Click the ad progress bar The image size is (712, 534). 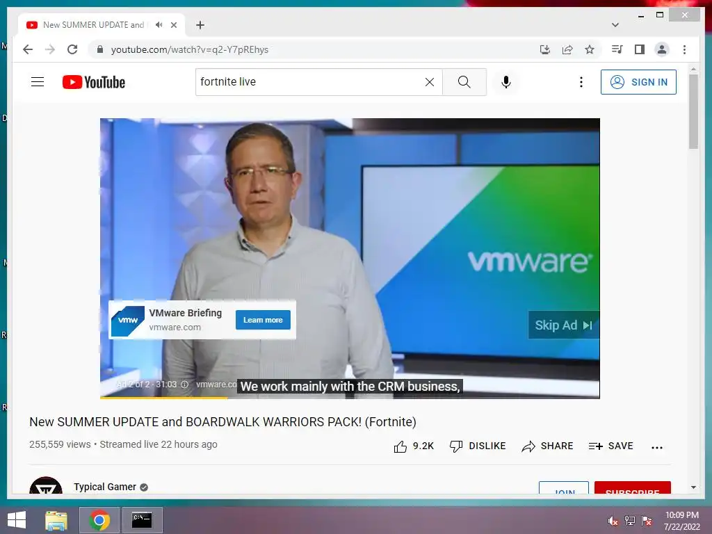click(x=350, y=397)
